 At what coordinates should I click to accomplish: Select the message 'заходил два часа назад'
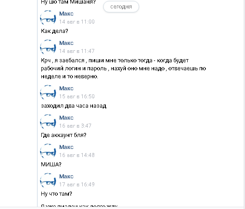point(74,106)
